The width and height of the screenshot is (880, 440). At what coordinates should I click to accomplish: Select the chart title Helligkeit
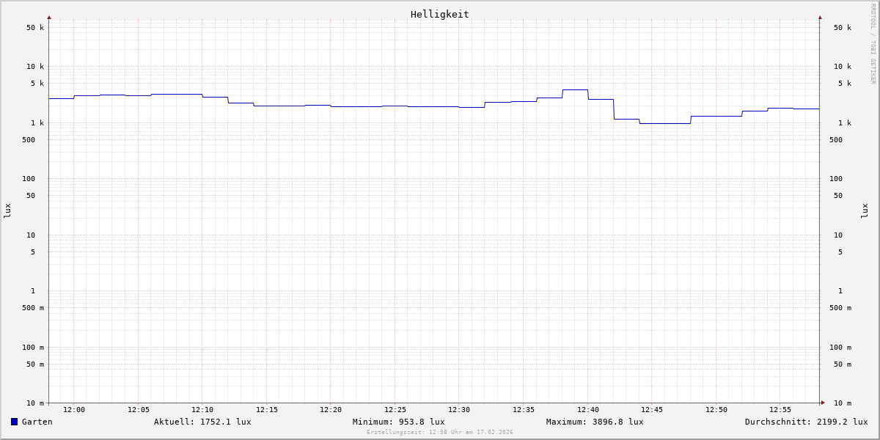(440, 14)
